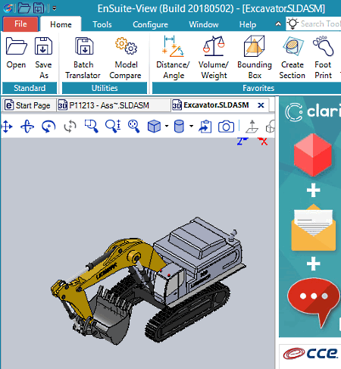Select the Rotate view tool
Image resolution: width=341 pixels, height=369 pixels.
pyautogui.click(x=27, y=126)
